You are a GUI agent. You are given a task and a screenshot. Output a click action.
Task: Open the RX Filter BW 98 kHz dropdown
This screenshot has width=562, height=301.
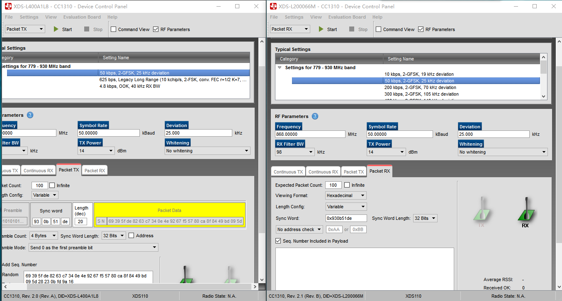tap(295, 152)
